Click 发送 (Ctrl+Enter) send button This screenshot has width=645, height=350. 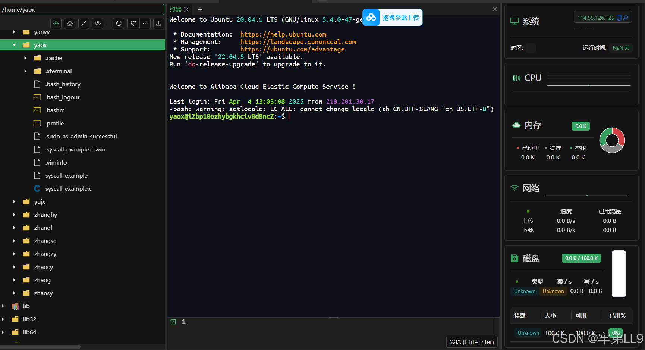(x=472, y=342)
